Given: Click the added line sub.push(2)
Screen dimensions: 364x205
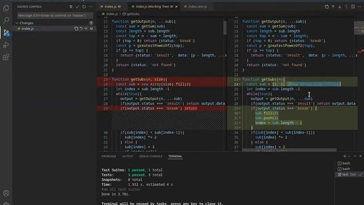Looking at the screenshot, I should (x=267, y=118).
